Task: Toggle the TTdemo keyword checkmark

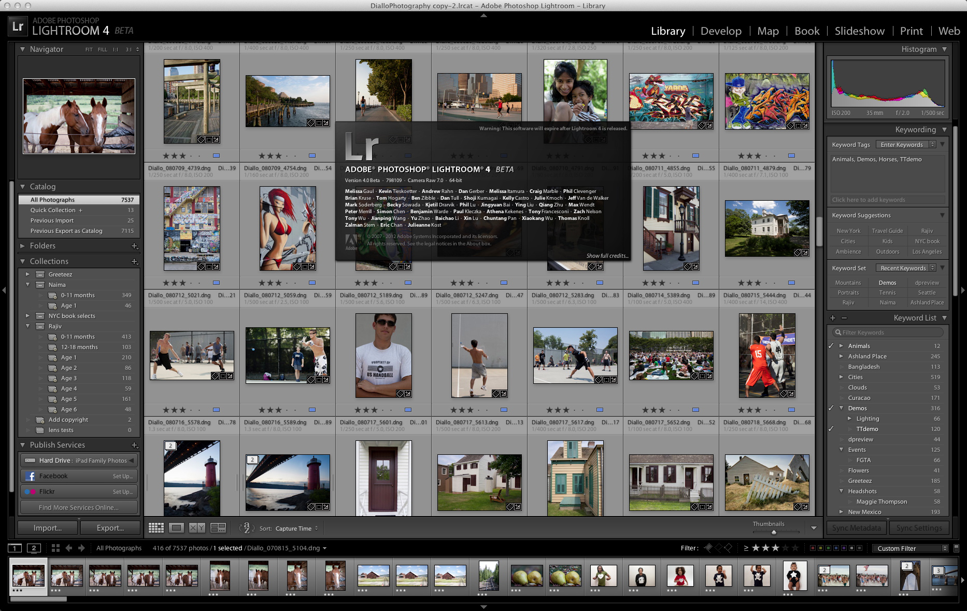Action: [x=831, y=429]
